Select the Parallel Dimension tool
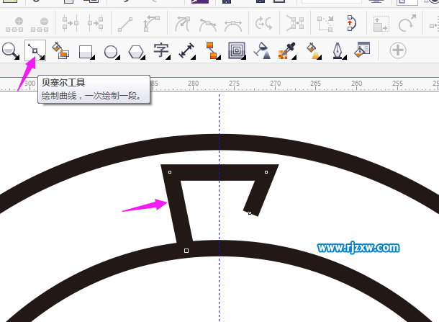Image resolution: width=439 pixels, height=322 pixels. (187, 50)
